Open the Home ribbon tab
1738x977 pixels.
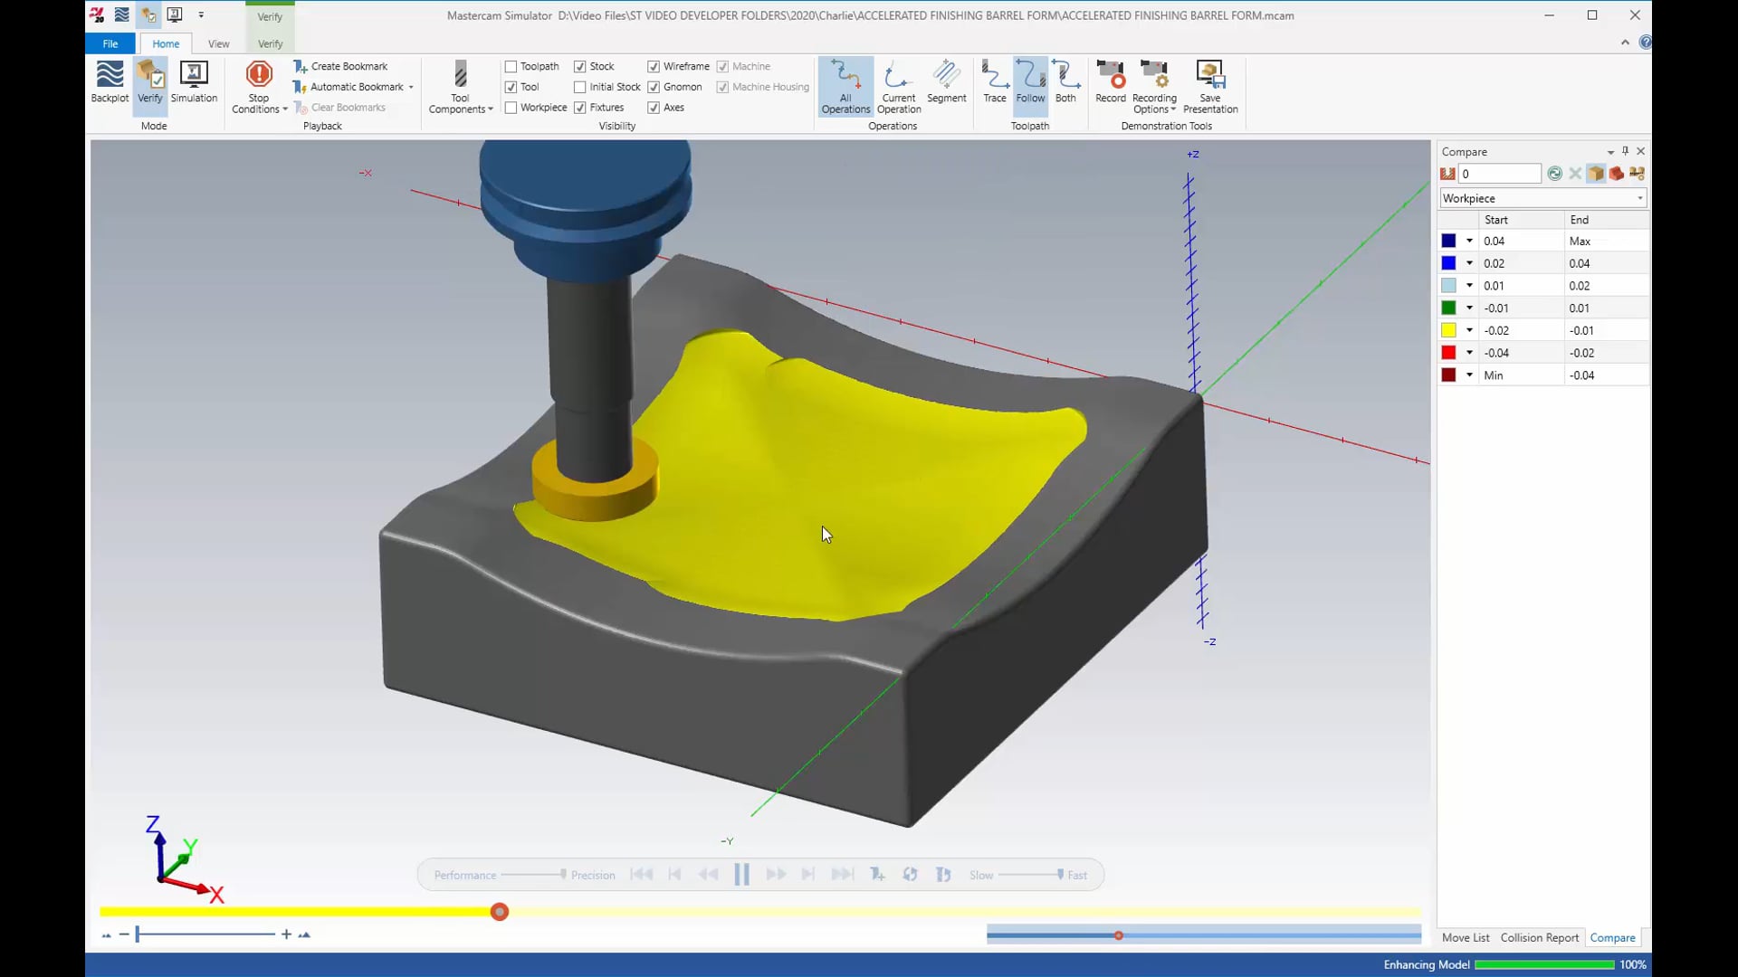pyautogui.click(x=165, y=44)
